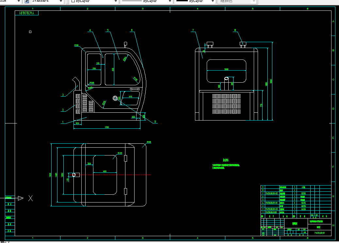The image size is (339, 243).
Task: Select callout number 6 above the side view
Action: [132, 30]
